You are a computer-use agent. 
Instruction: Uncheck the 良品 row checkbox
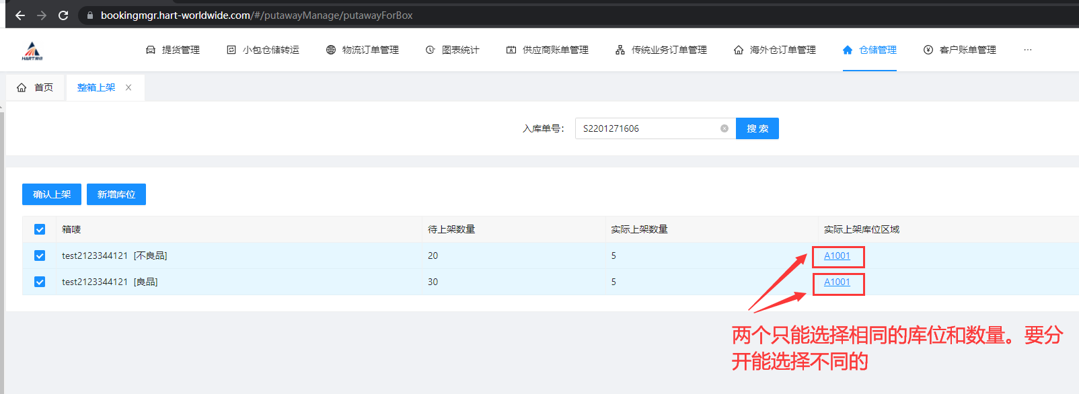(40, 282)
